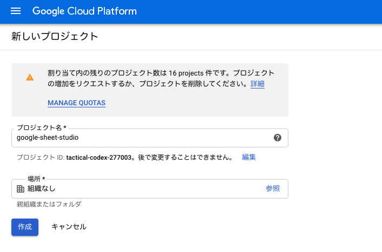Open the MANAGE QUOTAS link
The height and width of the screenshot is (252, 382).
click(x=76, y=103)
